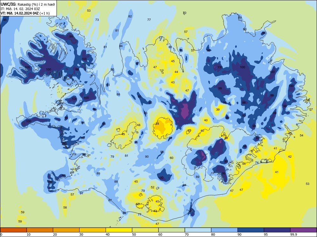Click the map value '86'

tap(112, 69)
